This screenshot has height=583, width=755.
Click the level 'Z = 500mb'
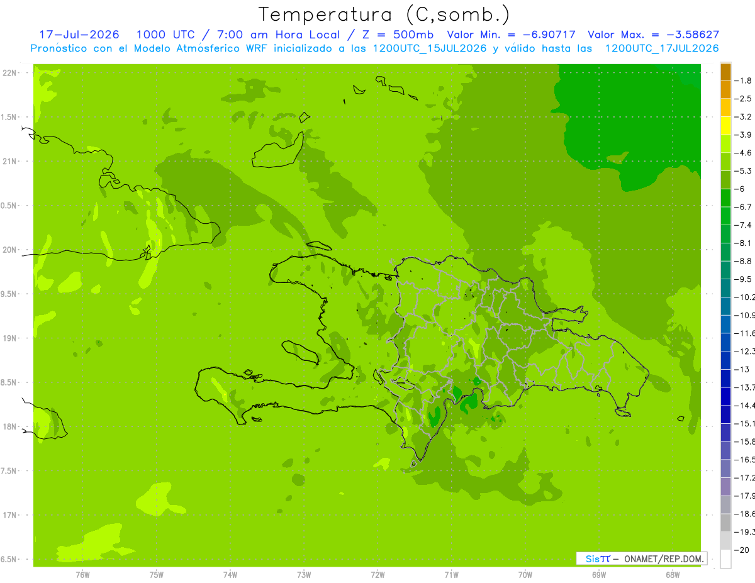click(x=396, y=35)
